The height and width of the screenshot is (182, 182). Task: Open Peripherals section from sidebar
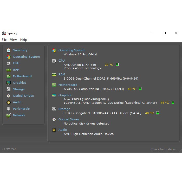coord(21,109)
